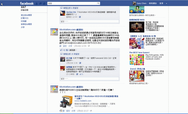Click the search magnifier button
Image resolution: width=188 pixels, height=114 pixels.
(98, 3)
